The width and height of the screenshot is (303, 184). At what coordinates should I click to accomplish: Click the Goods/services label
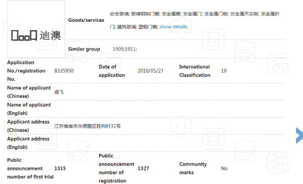(86, 20)
